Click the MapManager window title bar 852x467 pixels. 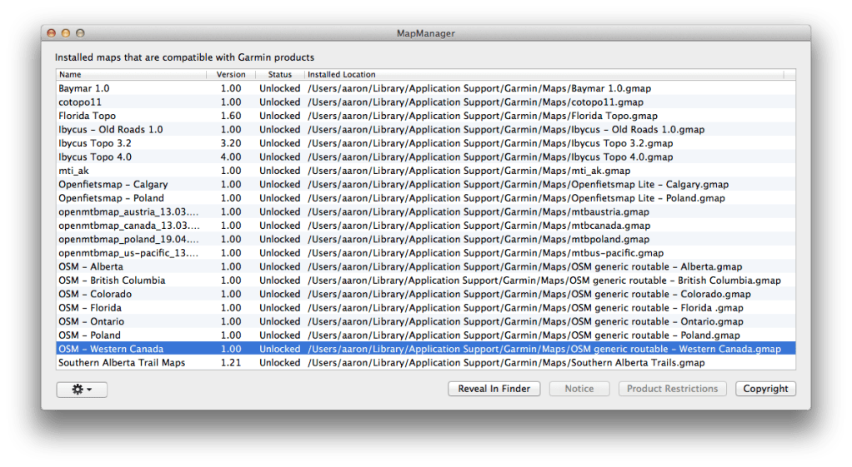[425, 33]
